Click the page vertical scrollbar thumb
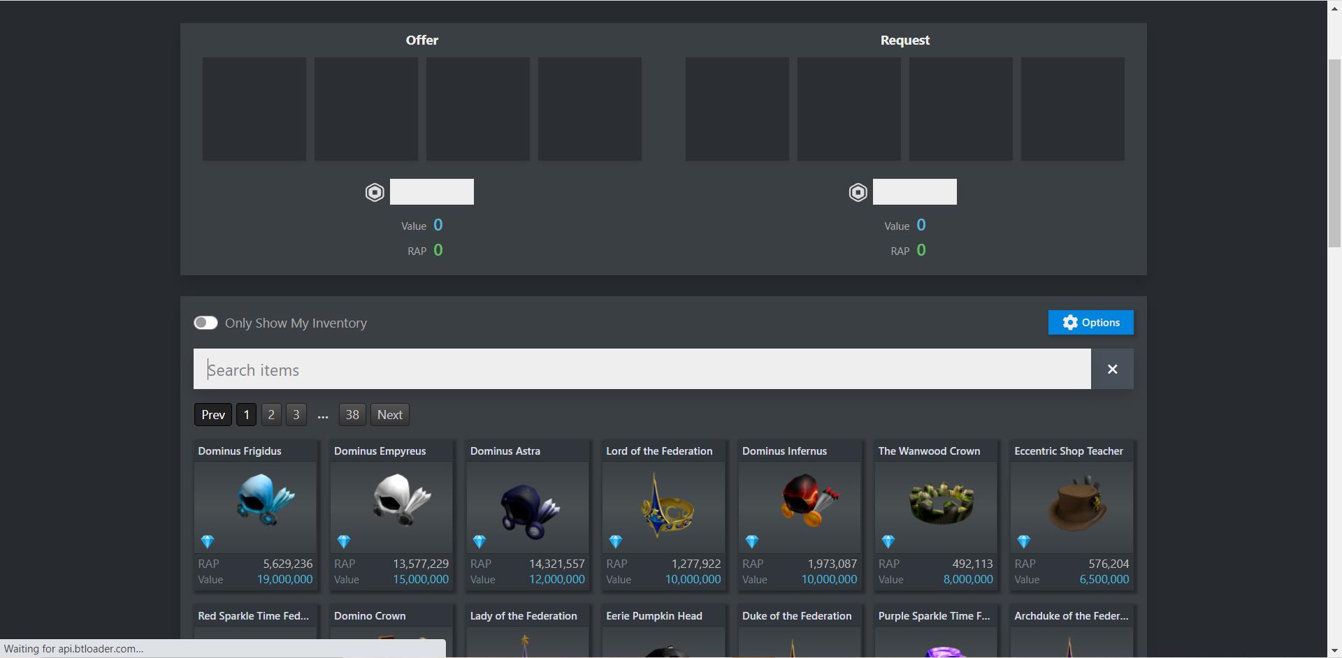Viewport: 1342px width, 658px height. point(1334,153)
